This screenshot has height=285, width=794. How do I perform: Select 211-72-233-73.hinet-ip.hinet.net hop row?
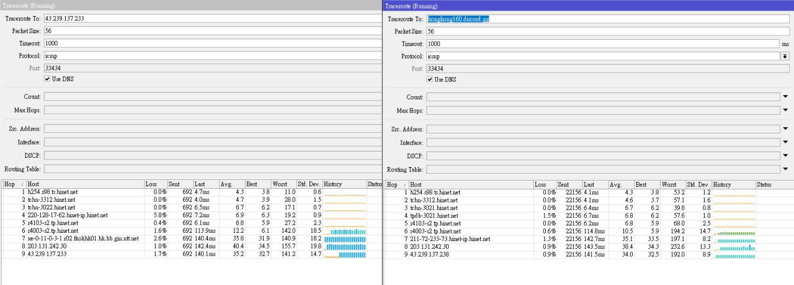tap(588, 239)
